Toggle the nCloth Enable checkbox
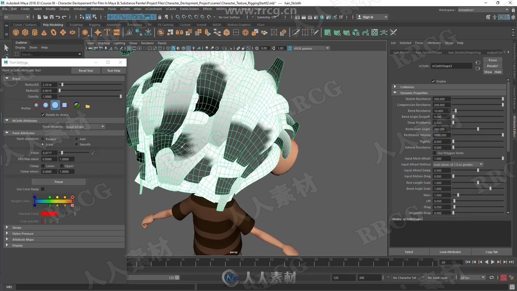This screenshot has height=291, width=517. [433, 81]
